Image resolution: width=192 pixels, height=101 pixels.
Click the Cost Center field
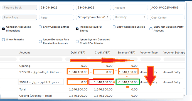(x=167, y=17)
